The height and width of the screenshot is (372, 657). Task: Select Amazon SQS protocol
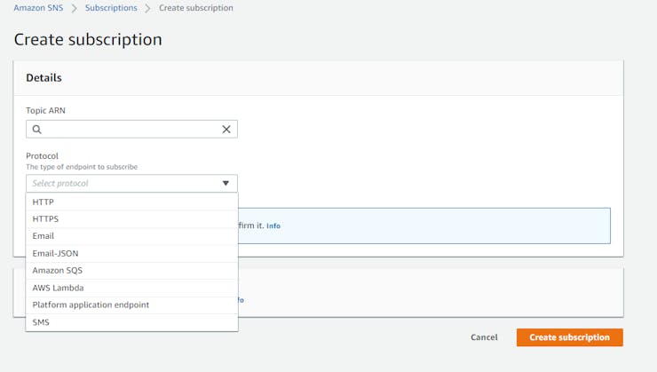[x=57, y=270]
